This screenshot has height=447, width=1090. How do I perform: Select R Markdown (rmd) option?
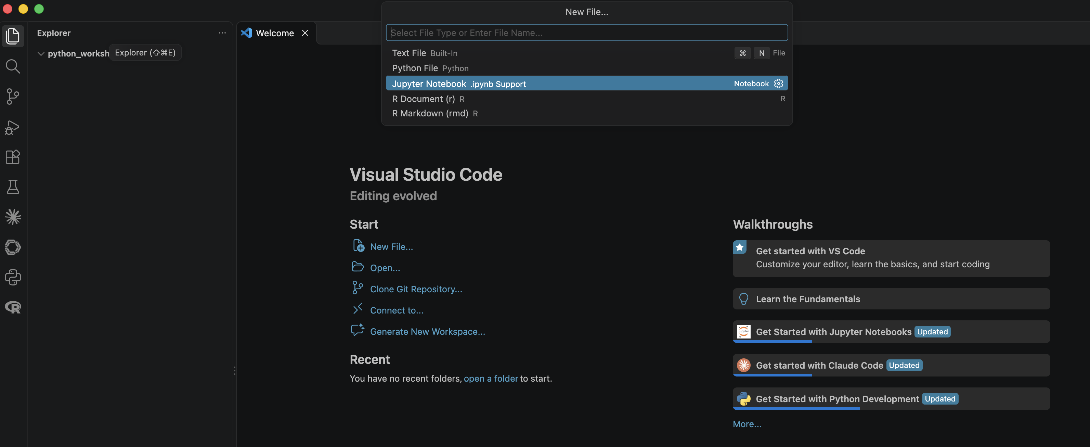click(586, 113)
